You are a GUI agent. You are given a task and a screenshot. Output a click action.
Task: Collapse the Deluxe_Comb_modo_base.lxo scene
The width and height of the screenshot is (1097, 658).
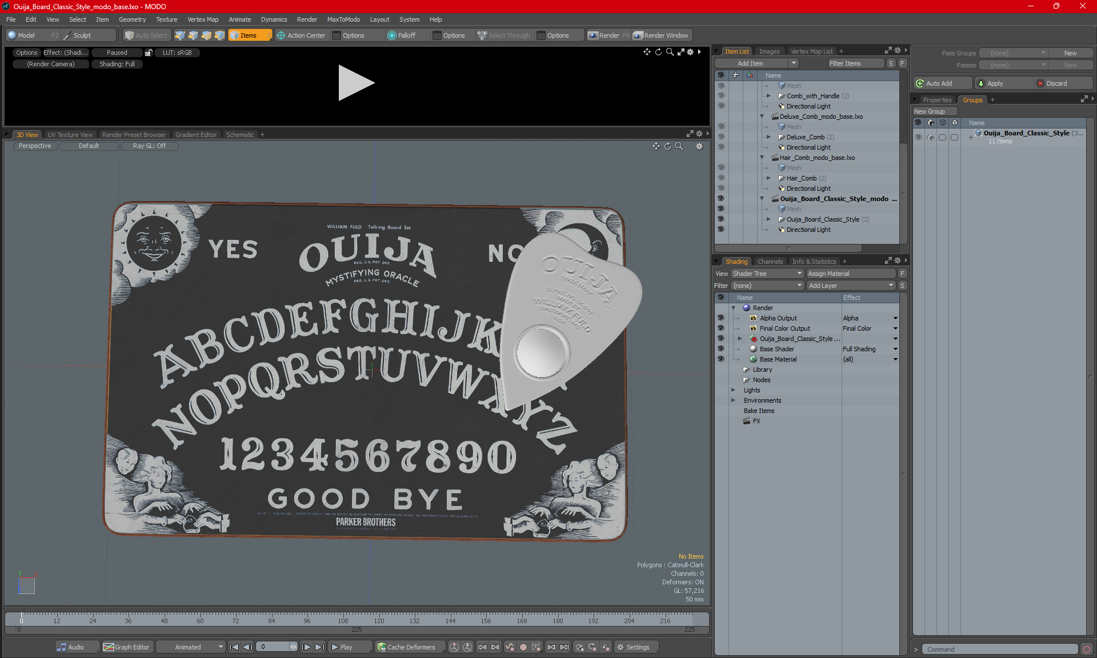click(762, 117)
